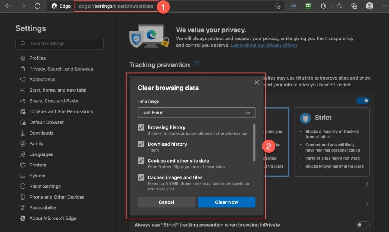Expand the upper chevron row below Strict card

pos(367,185)
